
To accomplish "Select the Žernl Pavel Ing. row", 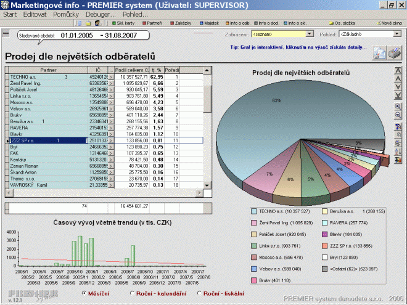I will point(104,84).
